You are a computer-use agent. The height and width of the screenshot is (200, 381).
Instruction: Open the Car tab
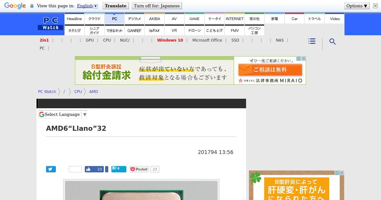pyautogui.click(x=295, y=19)
